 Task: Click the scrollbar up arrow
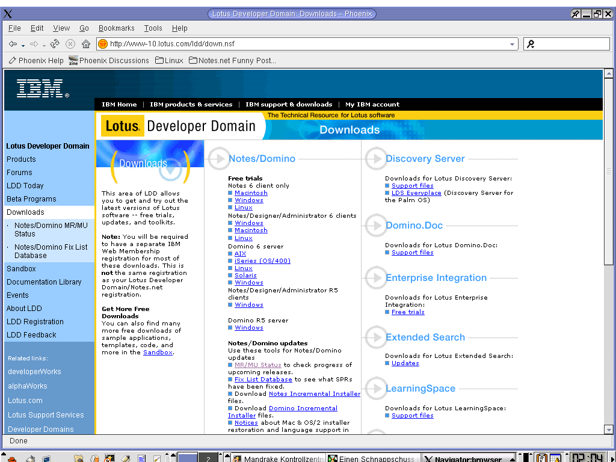609,73
